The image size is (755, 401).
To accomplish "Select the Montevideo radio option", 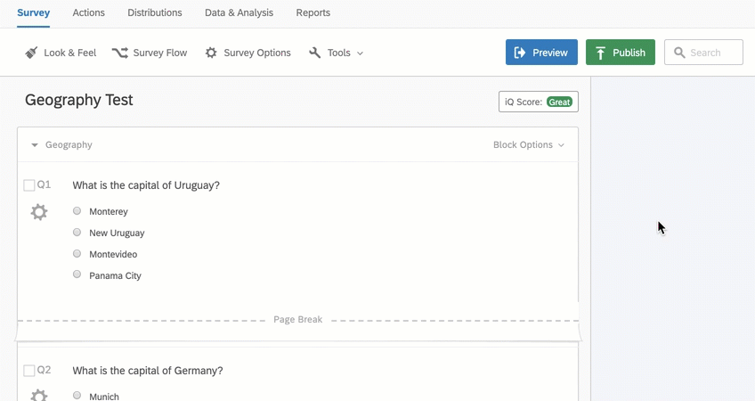I will [x=77, y=253].
